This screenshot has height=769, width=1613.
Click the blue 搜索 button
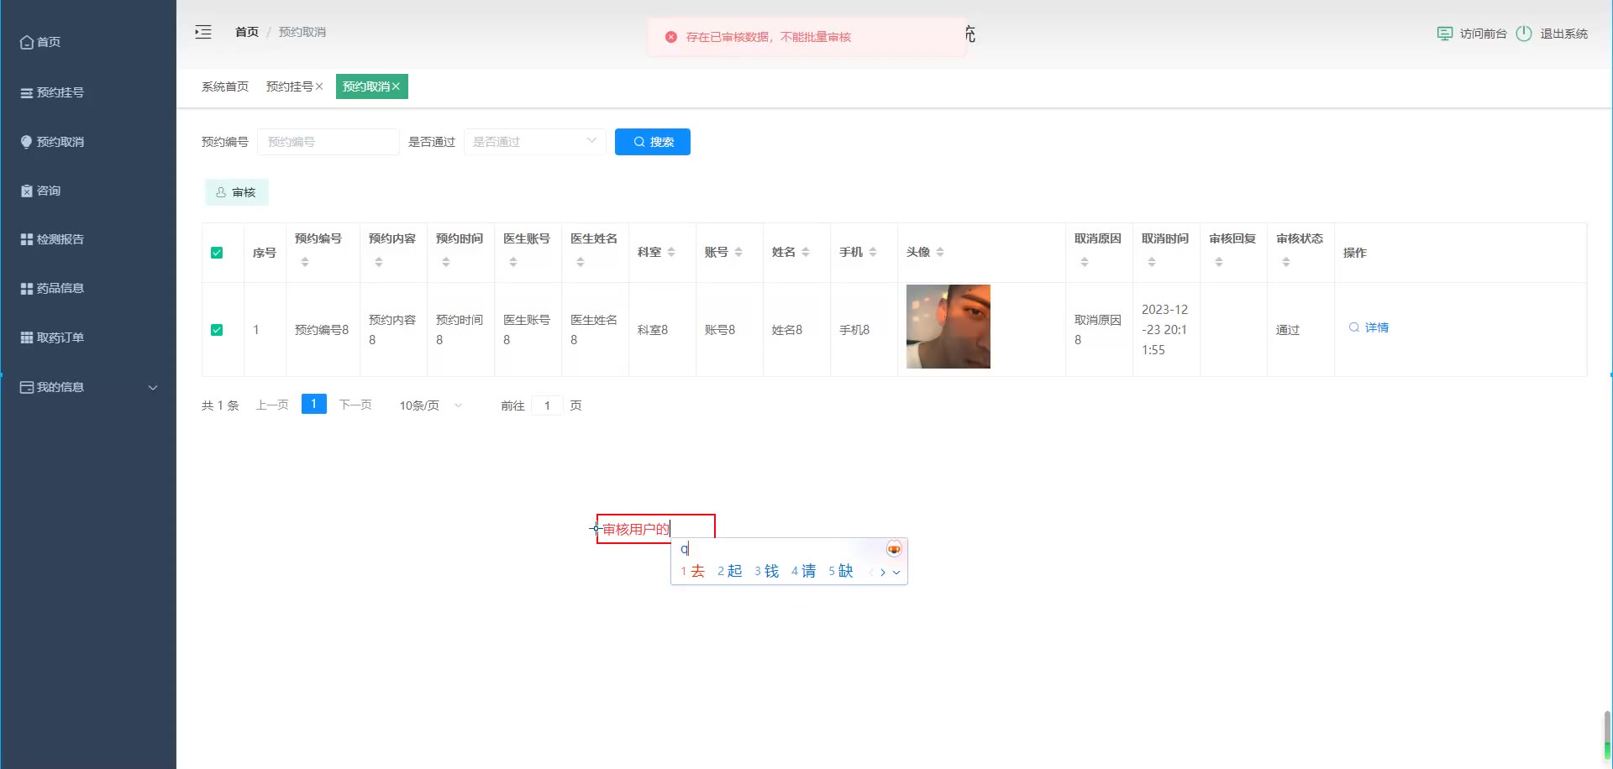pos(653,142)
